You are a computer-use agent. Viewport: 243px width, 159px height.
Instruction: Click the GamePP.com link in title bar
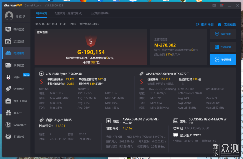click(33, 6)
